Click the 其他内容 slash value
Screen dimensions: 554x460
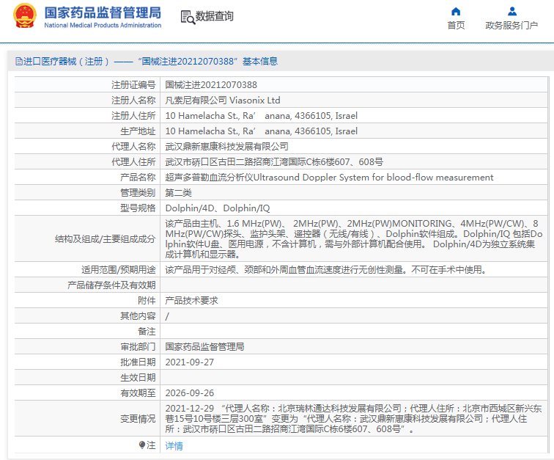pyautogui.click(x=167, y=316)
